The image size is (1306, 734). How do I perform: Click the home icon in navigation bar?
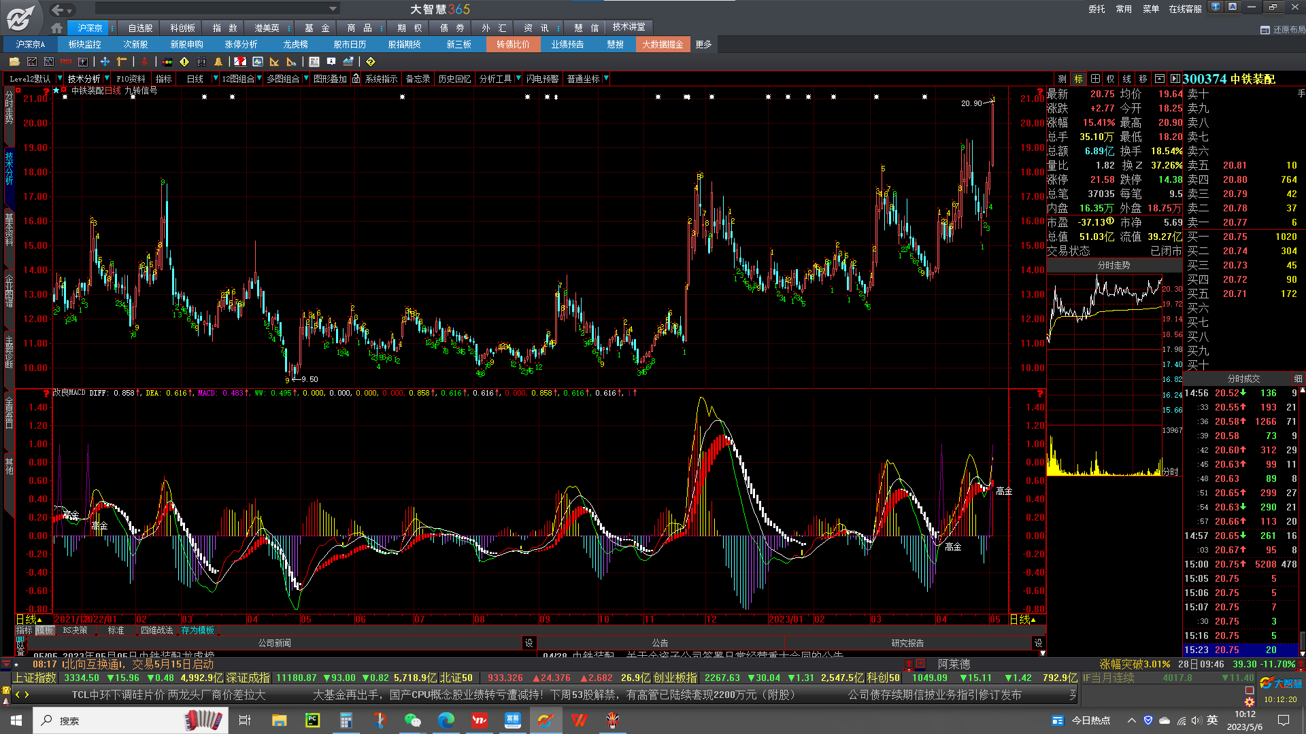tap(57, 28)
